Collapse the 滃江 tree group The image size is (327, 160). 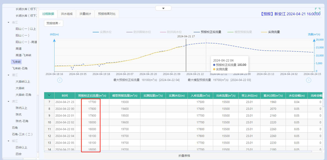(x=8, y=75)
